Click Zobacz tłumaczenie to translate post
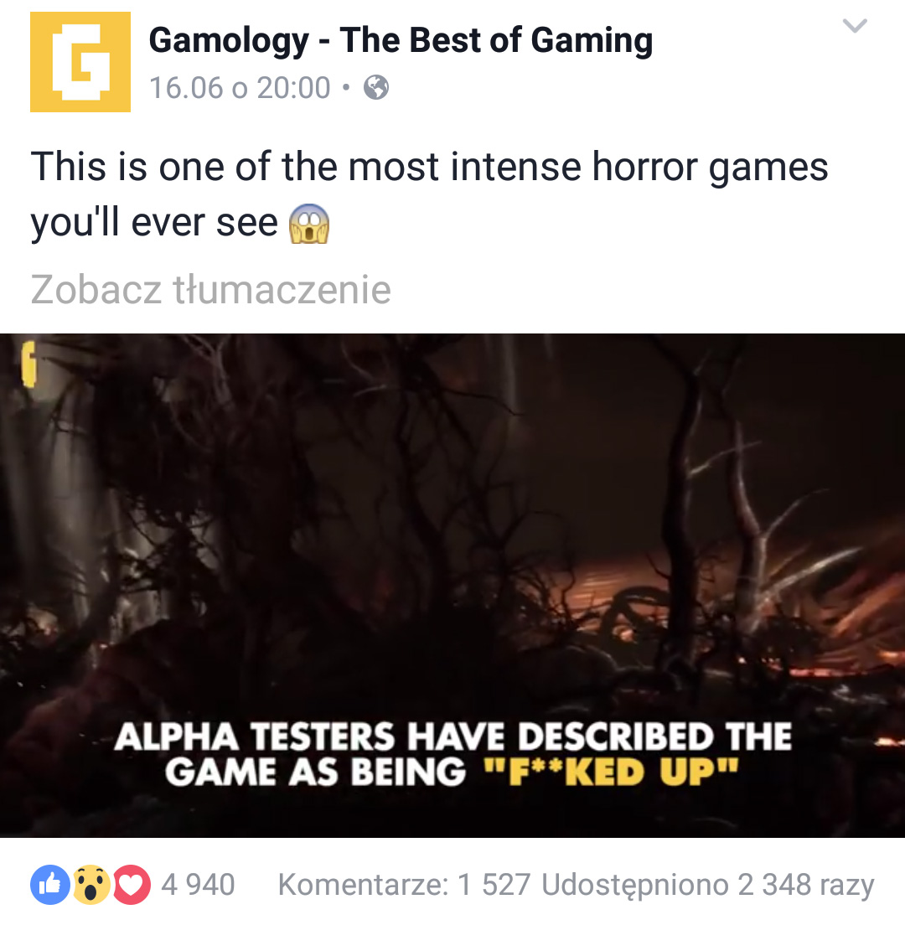The width and height of the screenshot is (905, 925). click(x=210, y=289)
